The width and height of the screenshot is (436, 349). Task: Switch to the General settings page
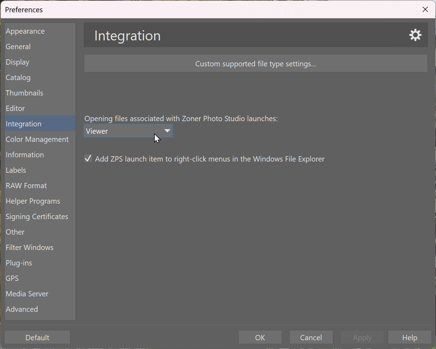click(x=18, y=46)
